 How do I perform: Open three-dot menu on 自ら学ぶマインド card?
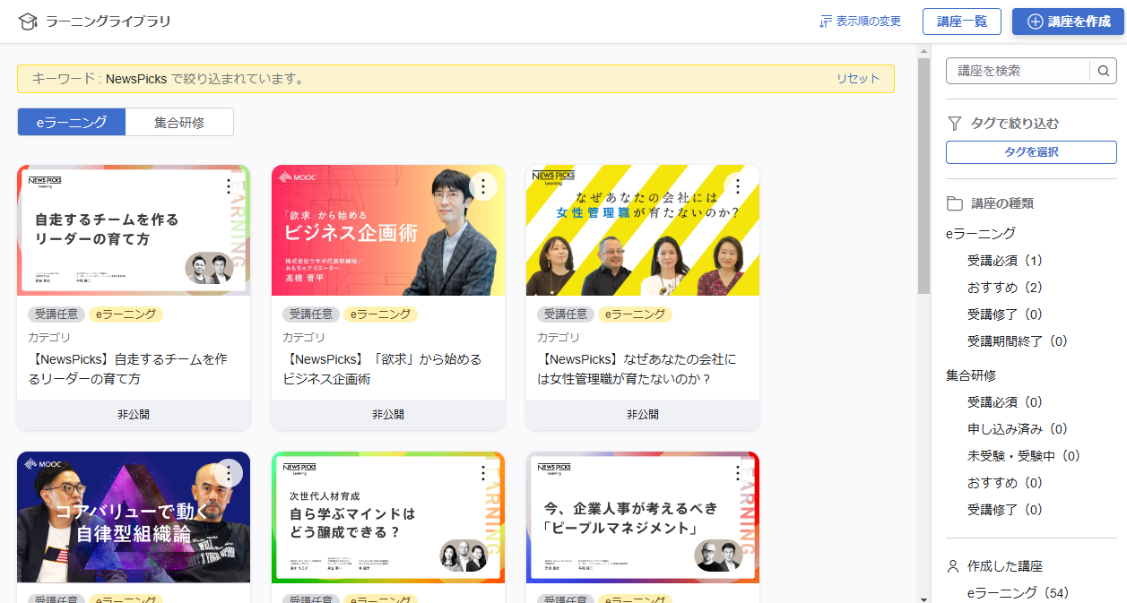click(x=483, y=473)
